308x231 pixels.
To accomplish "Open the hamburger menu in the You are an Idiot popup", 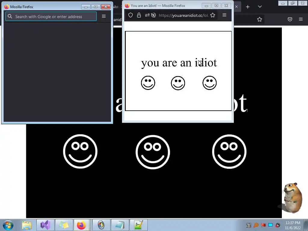I will (x=224, y=15).
